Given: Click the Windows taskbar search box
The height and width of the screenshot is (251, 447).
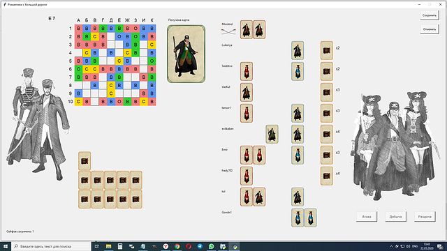Looking at the screenshot, I should pos(51,246).
